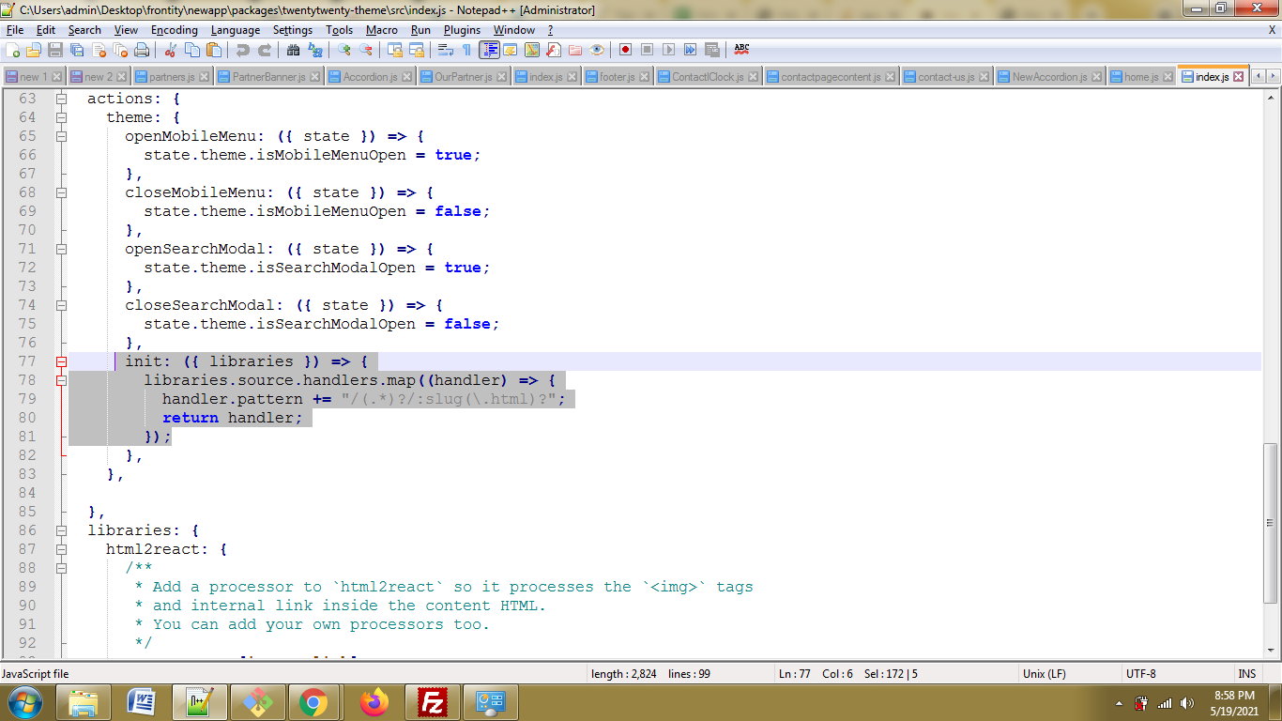Toggle the Show All Characters pilcrow icon
Viewport: 1282px width, 721px height.
pos(466,50)
